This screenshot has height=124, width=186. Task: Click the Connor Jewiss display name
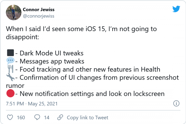tap(39, 10)
